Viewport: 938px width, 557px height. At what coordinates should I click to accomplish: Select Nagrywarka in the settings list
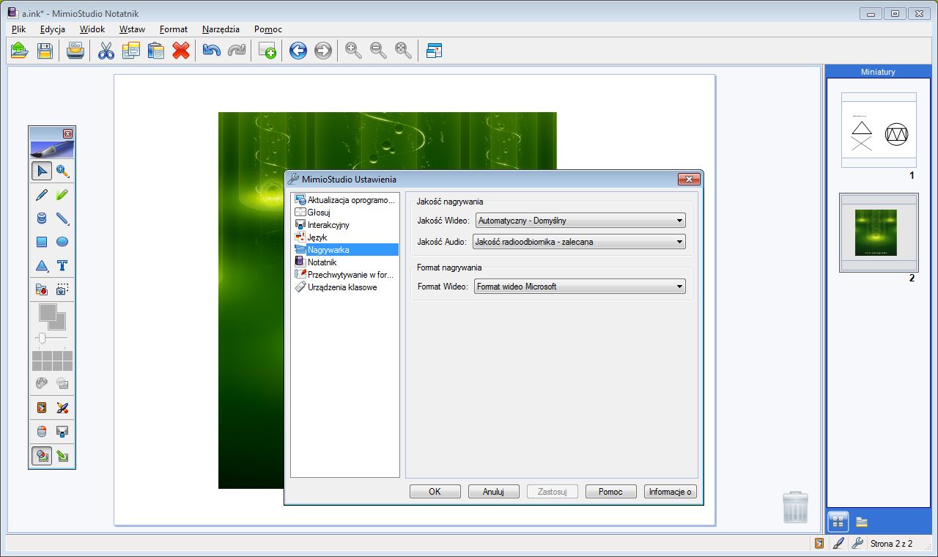(345, 249)
